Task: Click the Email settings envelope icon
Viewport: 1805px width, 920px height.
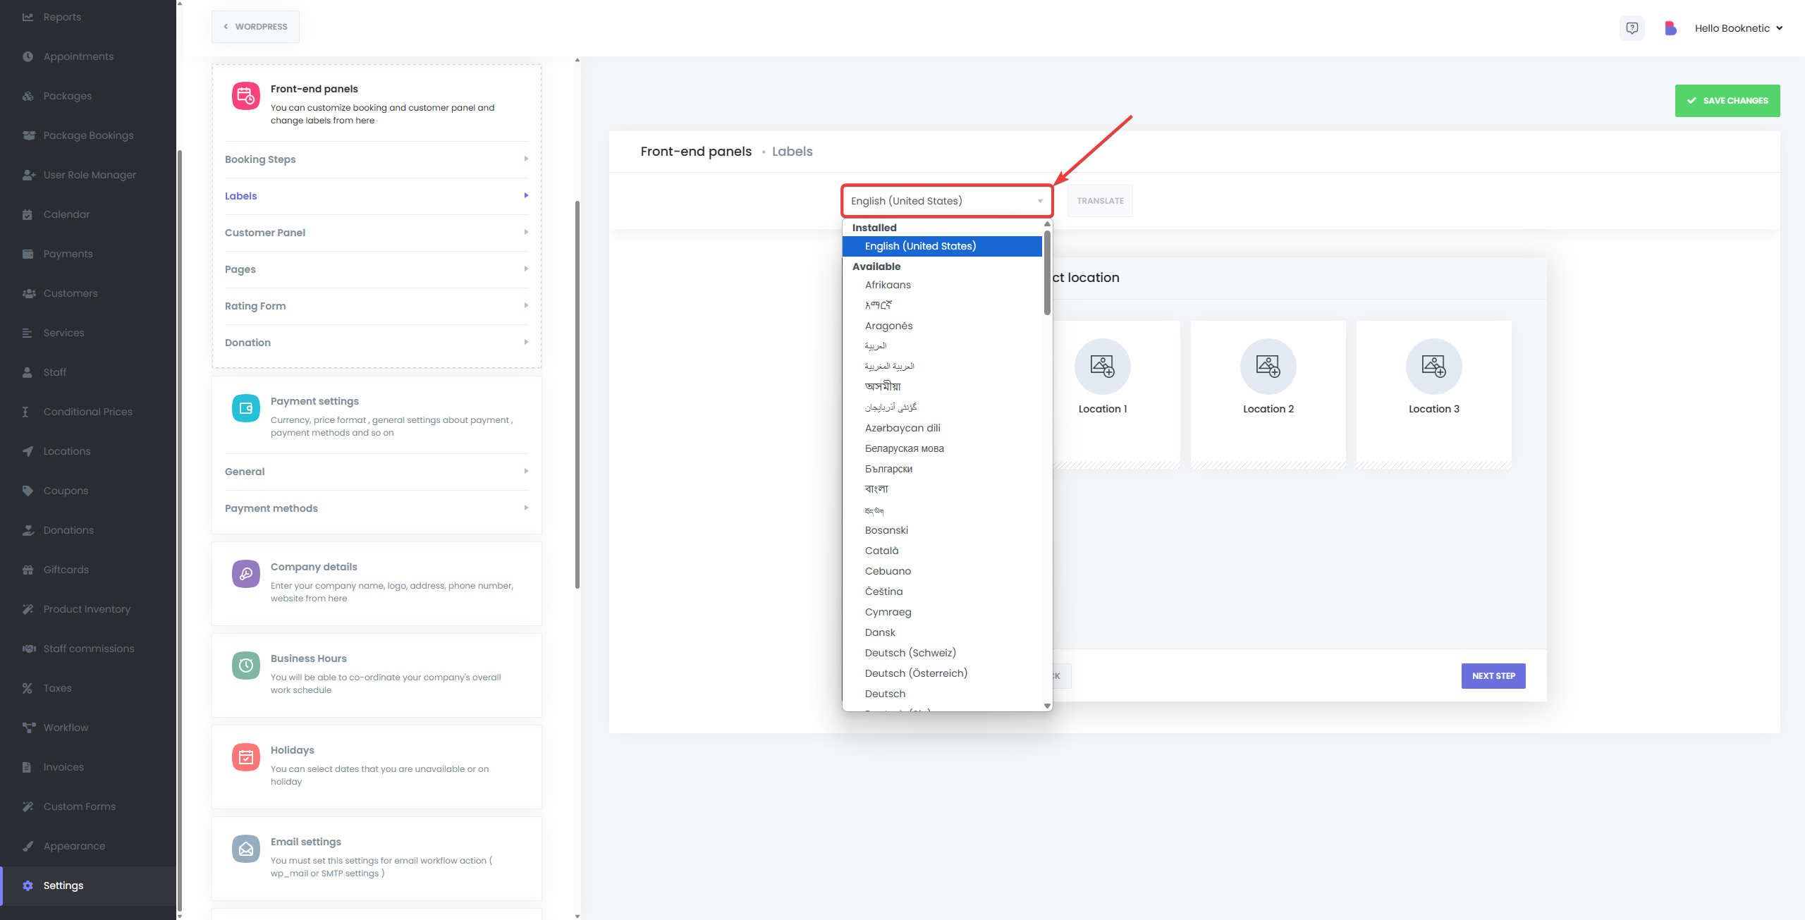Action: point(246,849)
